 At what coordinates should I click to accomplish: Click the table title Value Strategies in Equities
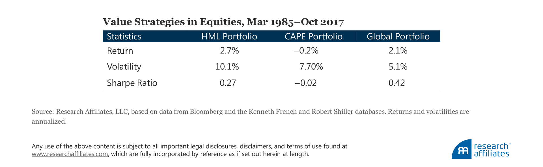pos(223,22)
